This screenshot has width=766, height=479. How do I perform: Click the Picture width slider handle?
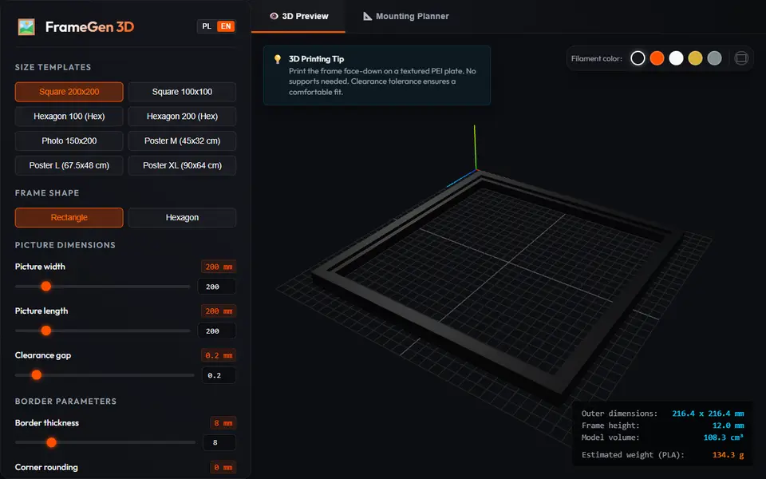point(46,287)
